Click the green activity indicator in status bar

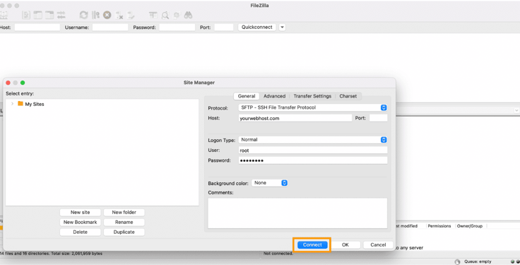point(513,261)
